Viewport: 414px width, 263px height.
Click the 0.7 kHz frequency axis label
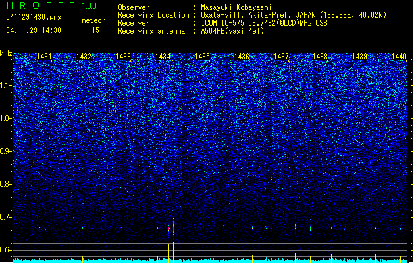point(5,217)
